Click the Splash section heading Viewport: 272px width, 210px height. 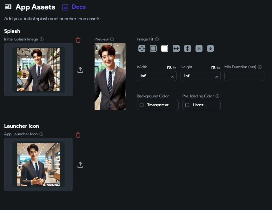(x=12, y=31)
